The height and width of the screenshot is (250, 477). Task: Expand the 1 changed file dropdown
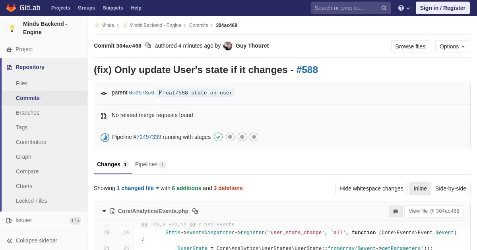click(x=138, y=188)
